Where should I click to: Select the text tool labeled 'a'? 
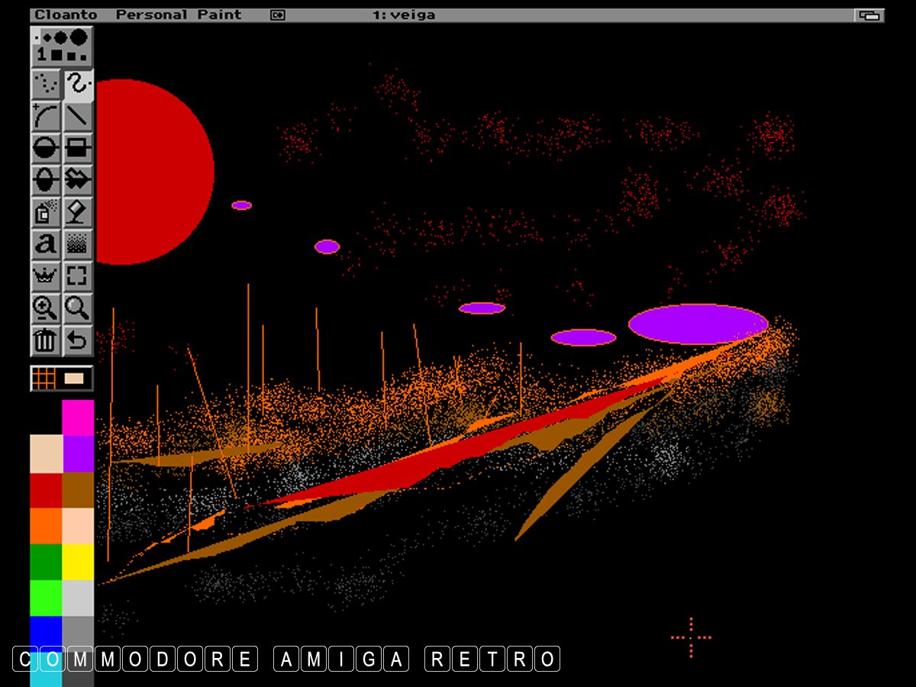pyautogui.click(x=47, y=244)
